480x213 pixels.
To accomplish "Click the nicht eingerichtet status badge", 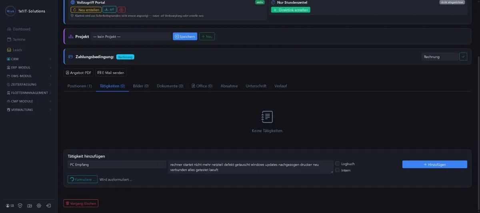I will (x=452, y=2).
